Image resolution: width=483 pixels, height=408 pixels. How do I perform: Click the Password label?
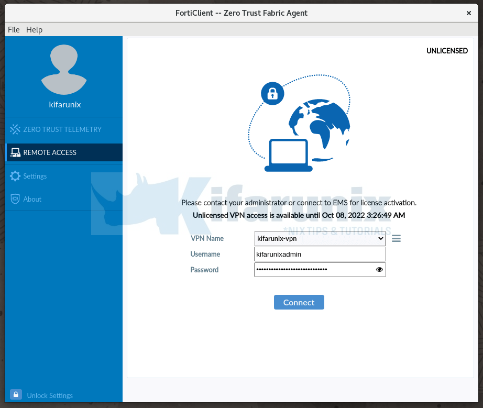click(x=204, y=270)
